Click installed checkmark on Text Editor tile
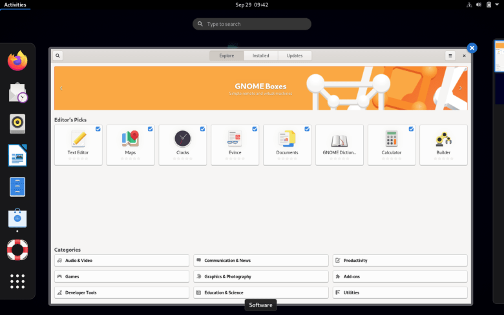The height and width of the screenshot is (315, 504). [x=98, y=128]
